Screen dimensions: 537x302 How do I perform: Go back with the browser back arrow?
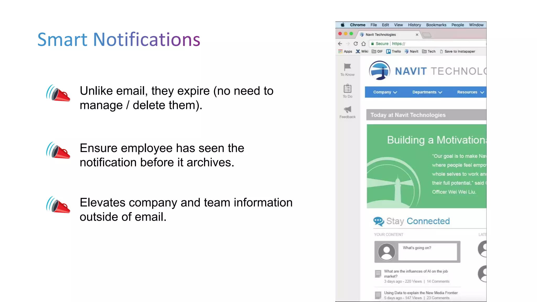[340, 44]
